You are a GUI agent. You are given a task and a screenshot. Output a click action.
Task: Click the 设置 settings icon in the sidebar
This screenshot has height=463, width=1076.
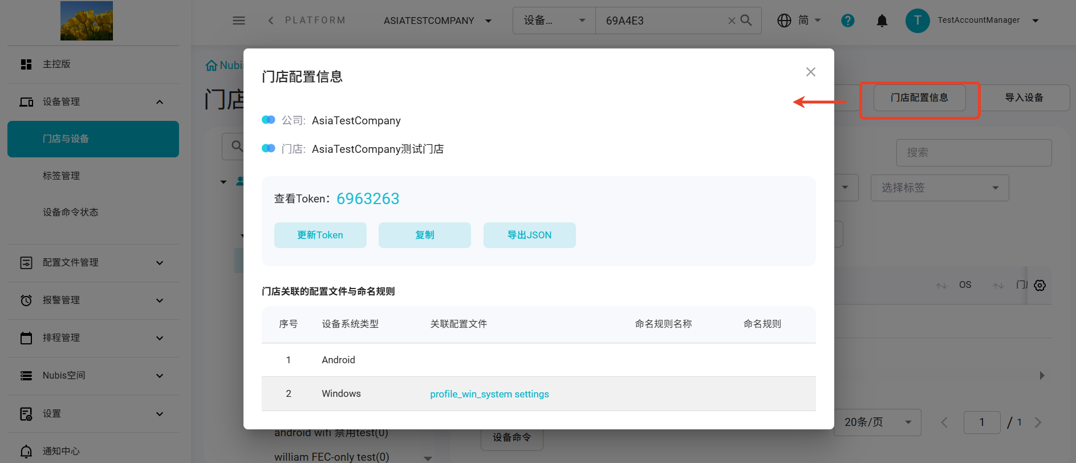click(26, 414)
